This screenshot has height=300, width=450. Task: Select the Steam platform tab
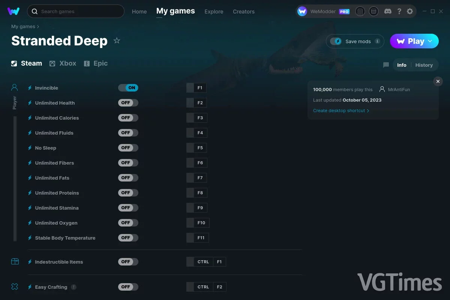27,63
